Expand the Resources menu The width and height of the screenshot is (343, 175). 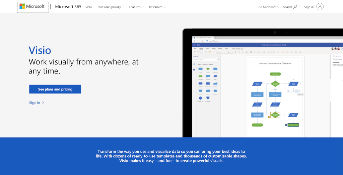pyautogui.click(x=157, y=7)
